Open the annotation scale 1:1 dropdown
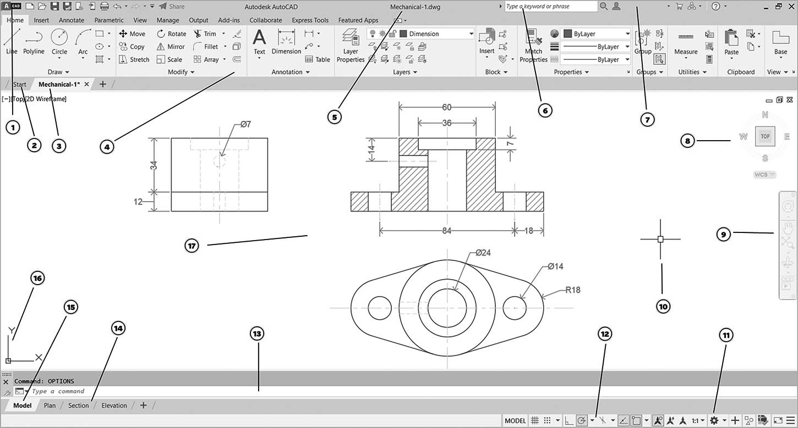The width and height of the screenshot is (798, 428). 698,421
